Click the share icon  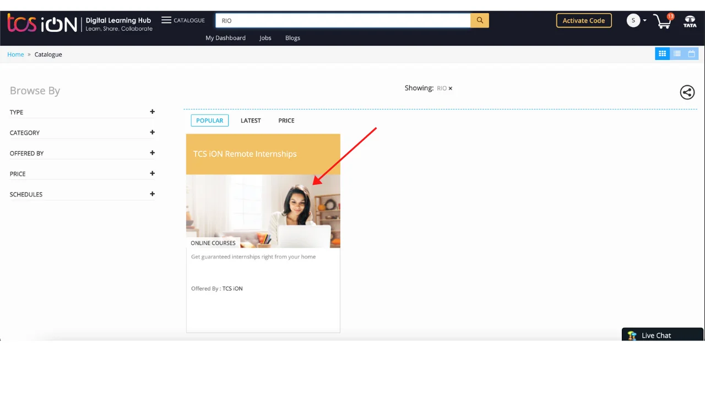point(687,92)
